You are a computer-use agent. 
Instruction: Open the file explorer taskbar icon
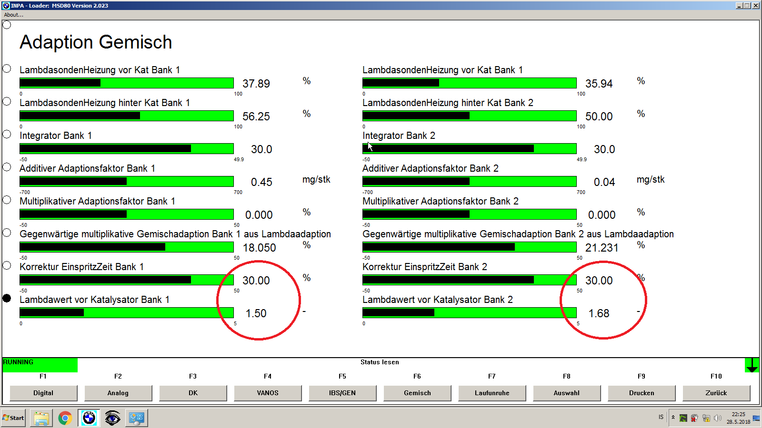click(x=41, y=418)
